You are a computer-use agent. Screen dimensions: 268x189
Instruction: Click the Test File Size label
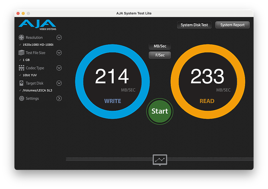click(x=35, y=53)
